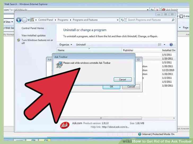Open Control Panel Home link
This screenshot has height=144, width=193.
(x=33, y=28)
